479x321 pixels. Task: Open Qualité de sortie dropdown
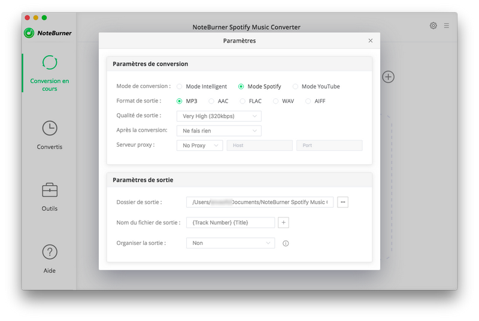[x=219, y=116]
